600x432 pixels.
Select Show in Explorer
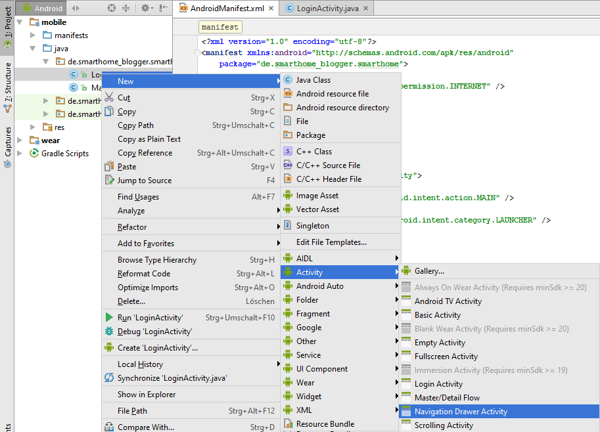(x=191, y=394)
